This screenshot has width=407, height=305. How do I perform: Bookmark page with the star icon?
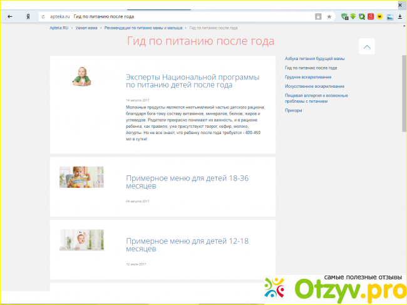pyautogui.click(x=329, y=16)
